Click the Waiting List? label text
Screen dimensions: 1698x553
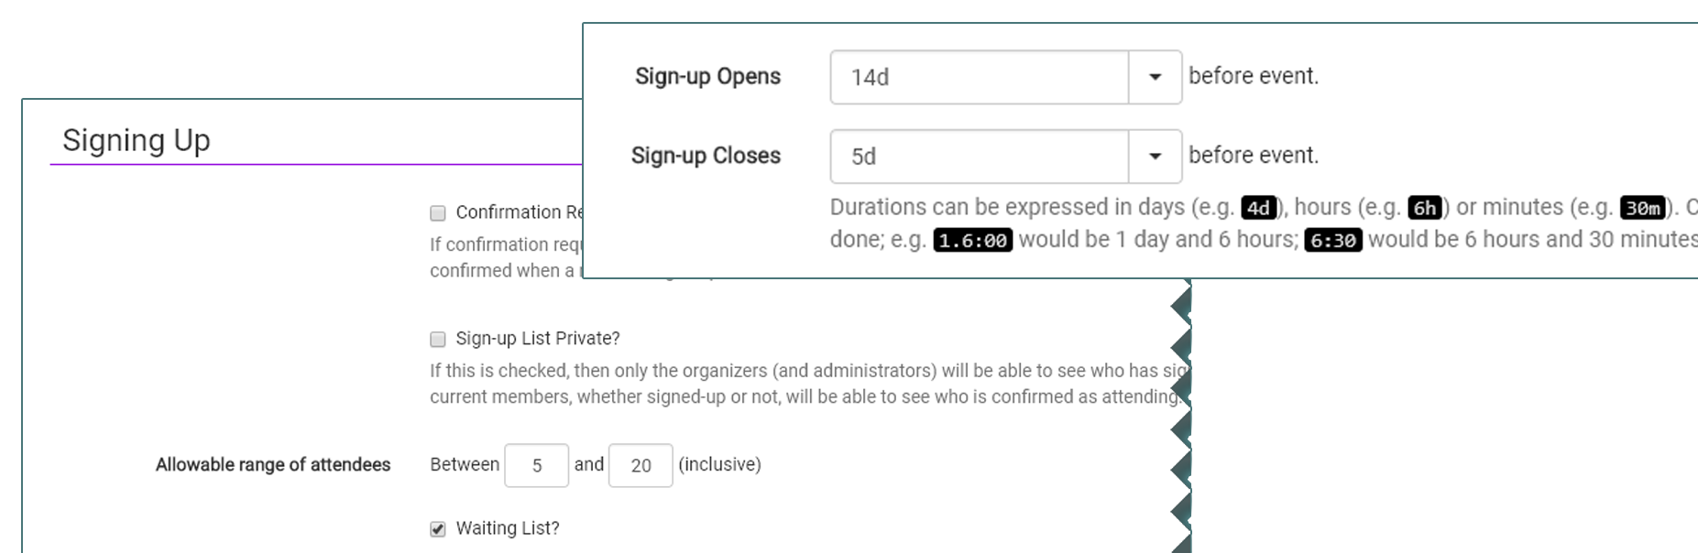coord(508,528)
